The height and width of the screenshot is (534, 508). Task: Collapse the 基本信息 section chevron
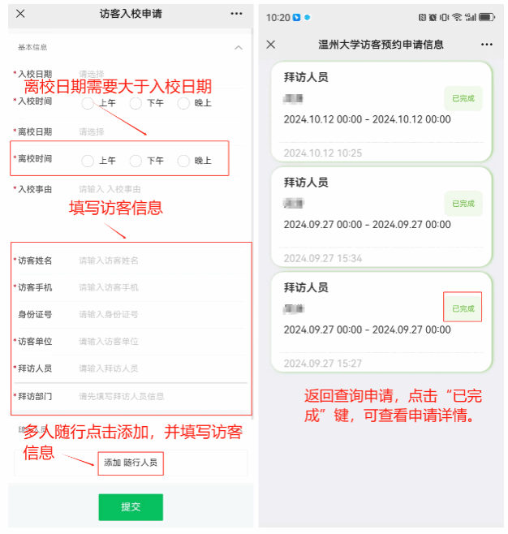click(239, 48)
